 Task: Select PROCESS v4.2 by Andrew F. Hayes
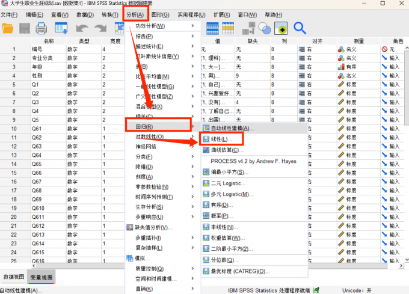[x=253, y=161]
